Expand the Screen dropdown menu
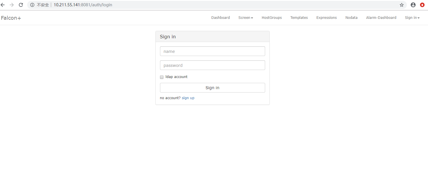Screen dimensions: 428x178 click(245, 18)
